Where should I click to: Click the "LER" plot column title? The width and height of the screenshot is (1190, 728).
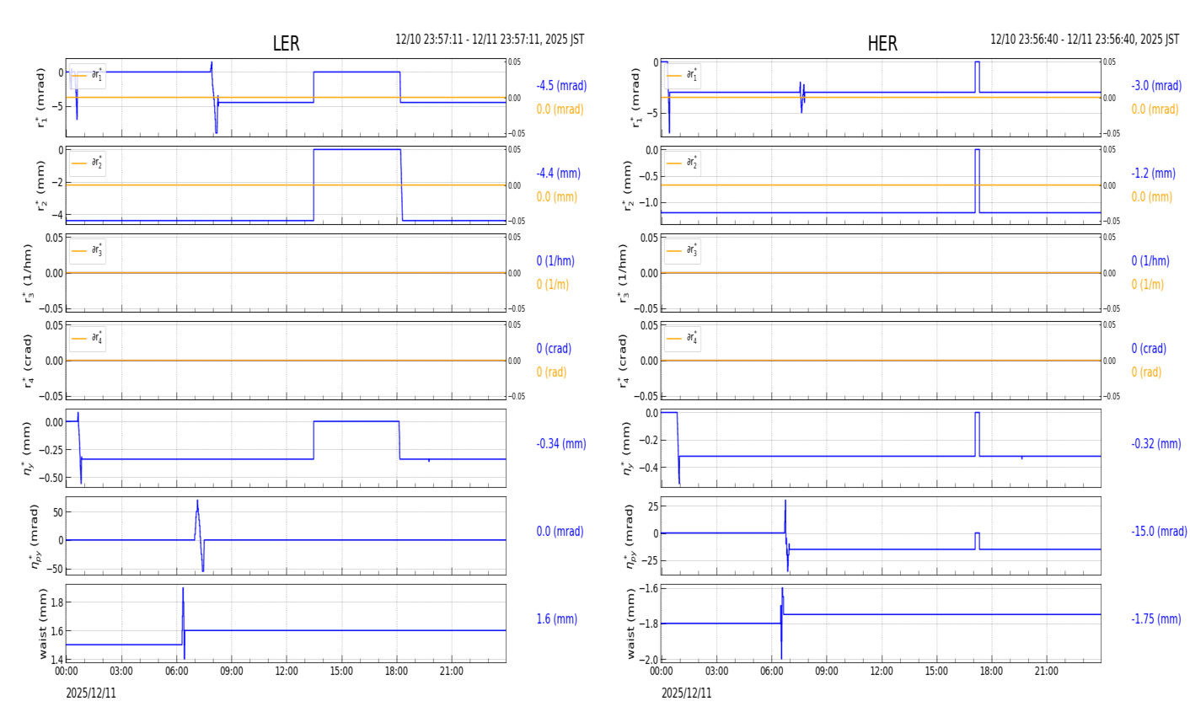tap(286, 44)
